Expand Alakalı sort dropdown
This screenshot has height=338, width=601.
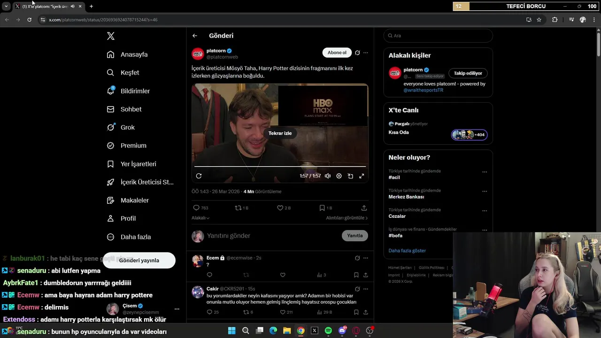(x=200, y=218)
